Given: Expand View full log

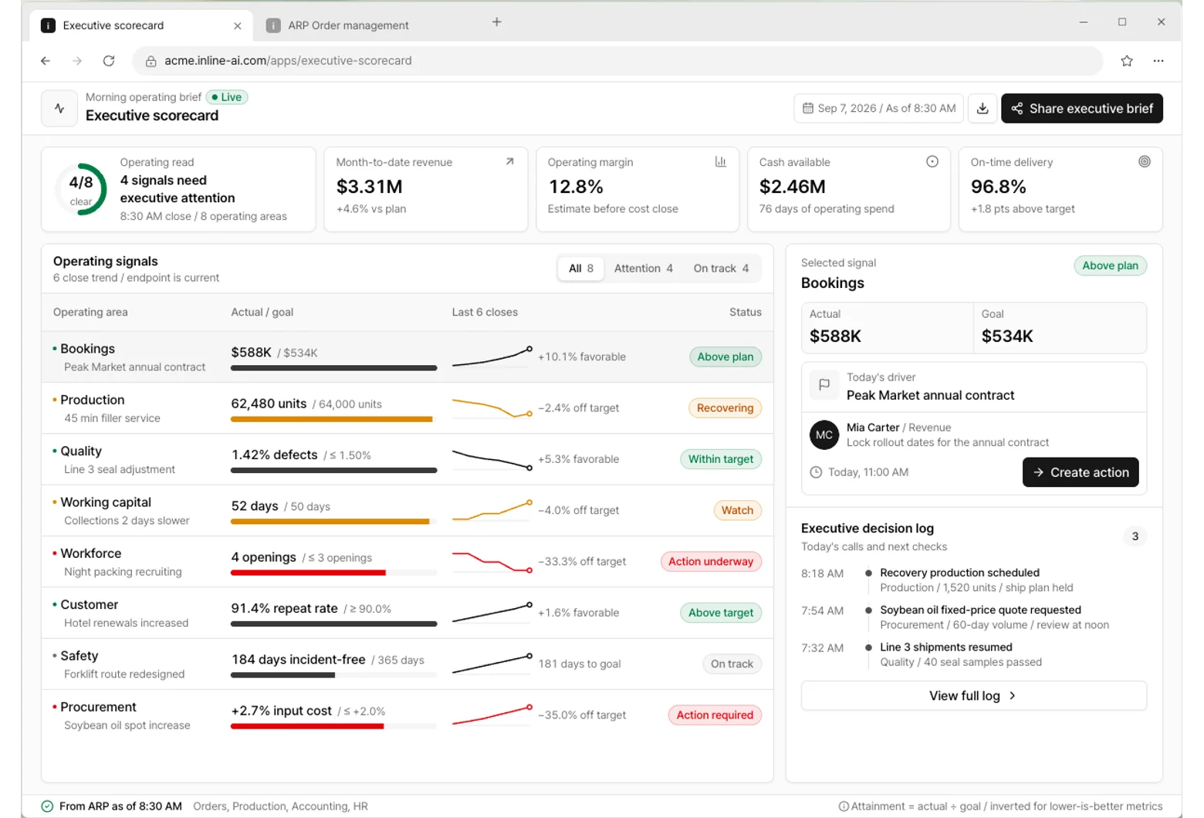Looking at the screenshot, I should point(973,696).
